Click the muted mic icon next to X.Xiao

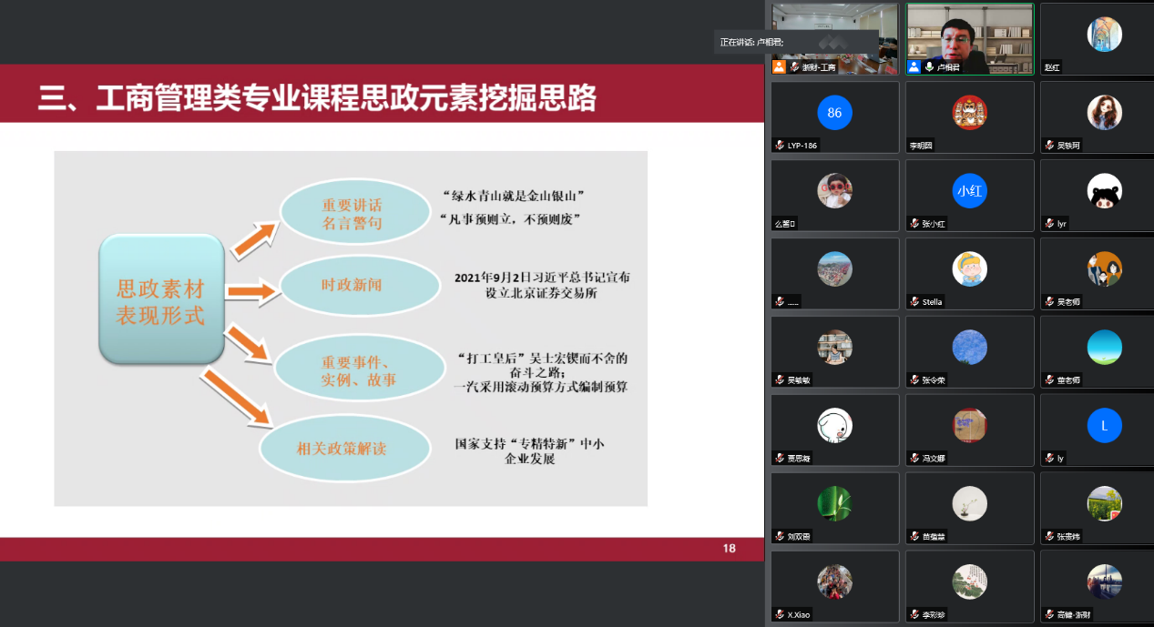(780, 615)
